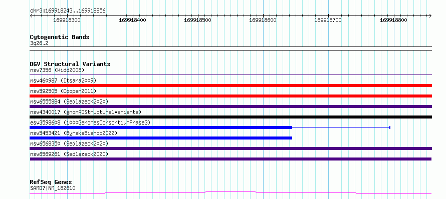Viewport: 446px width, 199px height.
Task: Select ruler tick label 169918300
Action: pyautogui.click(x=67, y=20)
